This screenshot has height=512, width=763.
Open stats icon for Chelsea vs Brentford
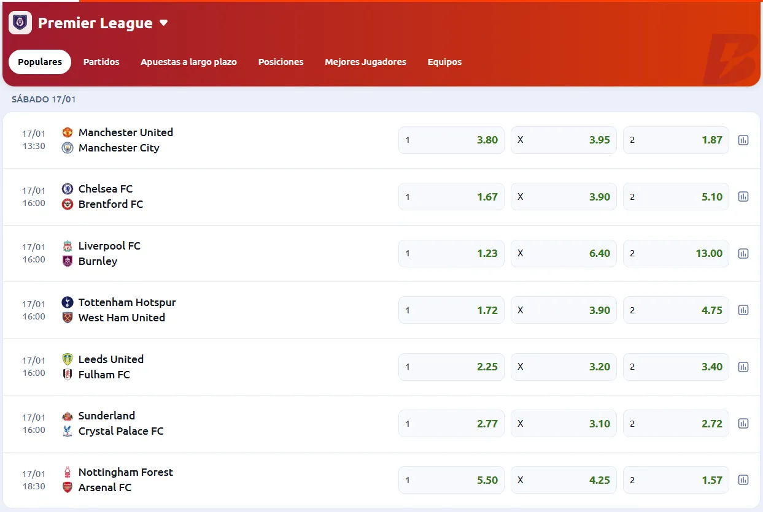coord(743,197)
